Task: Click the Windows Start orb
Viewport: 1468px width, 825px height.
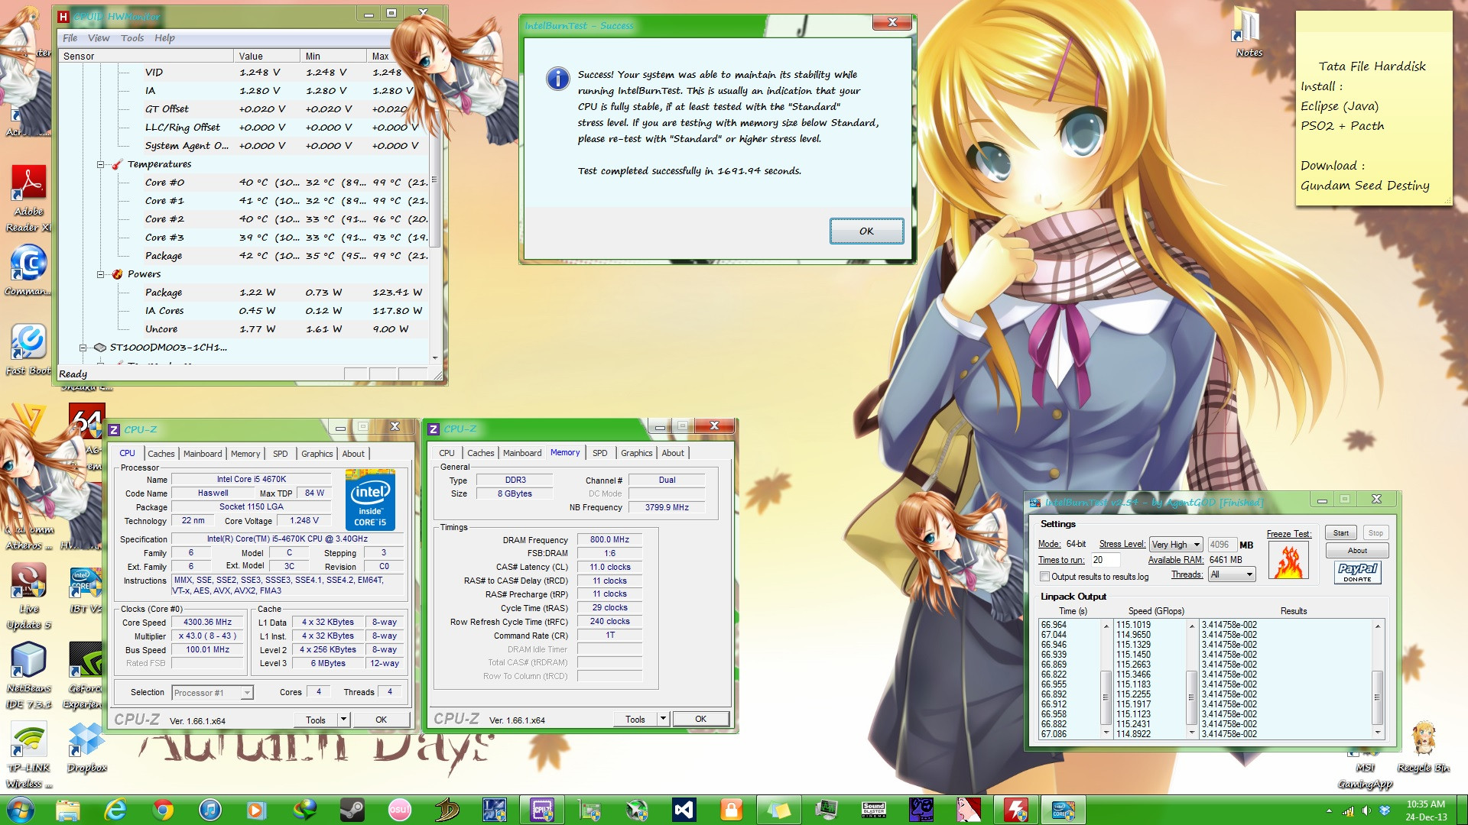Action: coord(21,810)
